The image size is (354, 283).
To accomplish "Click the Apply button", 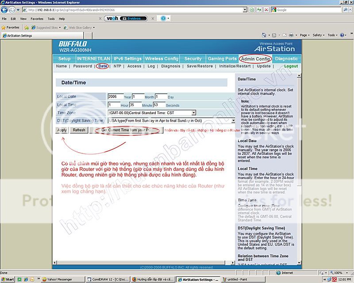I will (x=62, y=130).
